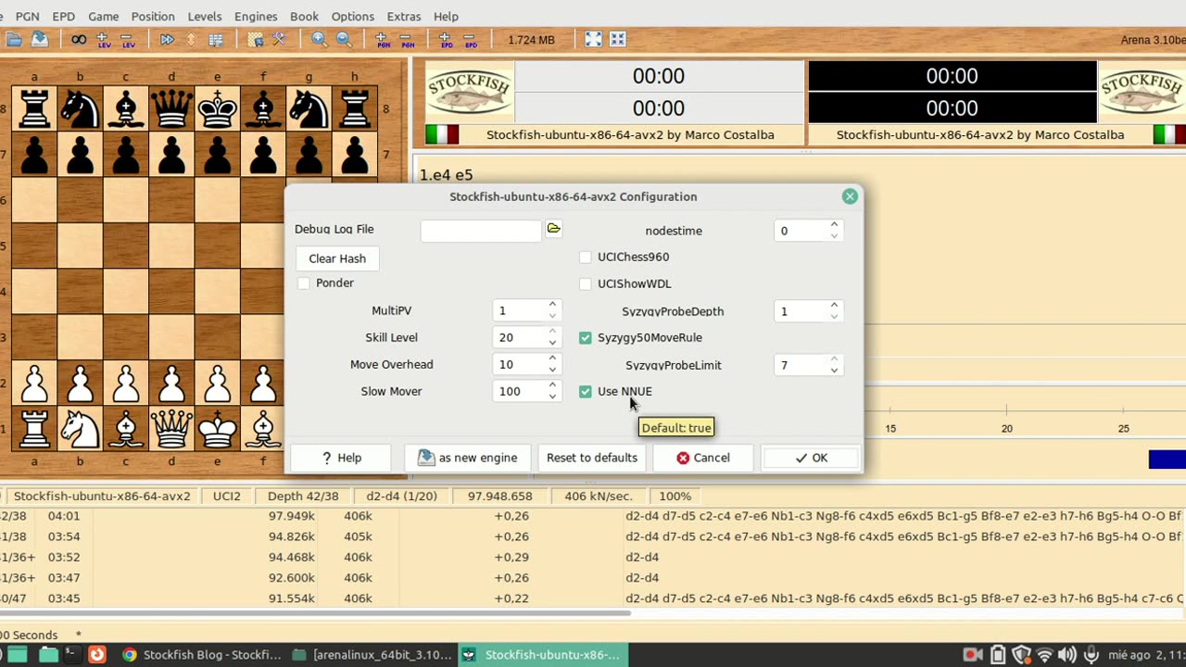Enable the UCIShowWDL checkbox

(585, 284)
